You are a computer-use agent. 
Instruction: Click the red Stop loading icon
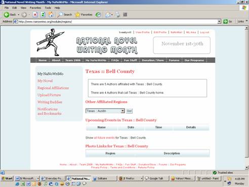pos(35,15)
